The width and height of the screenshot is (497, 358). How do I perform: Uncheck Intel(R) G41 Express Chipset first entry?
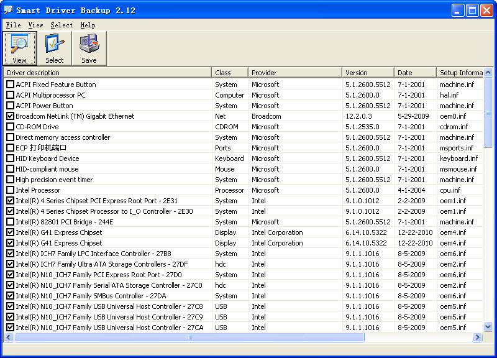click(10, 232)
